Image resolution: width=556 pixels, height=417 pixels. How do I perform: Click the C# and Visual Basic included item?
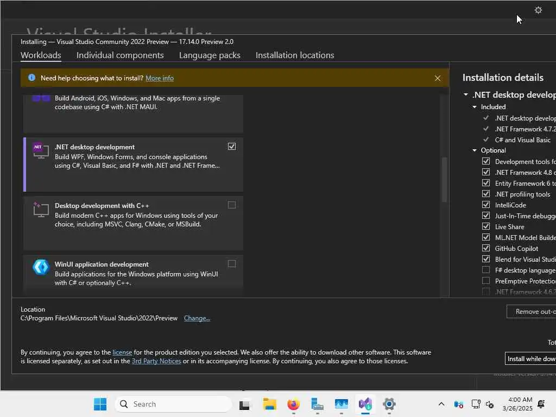pos(523,140)
